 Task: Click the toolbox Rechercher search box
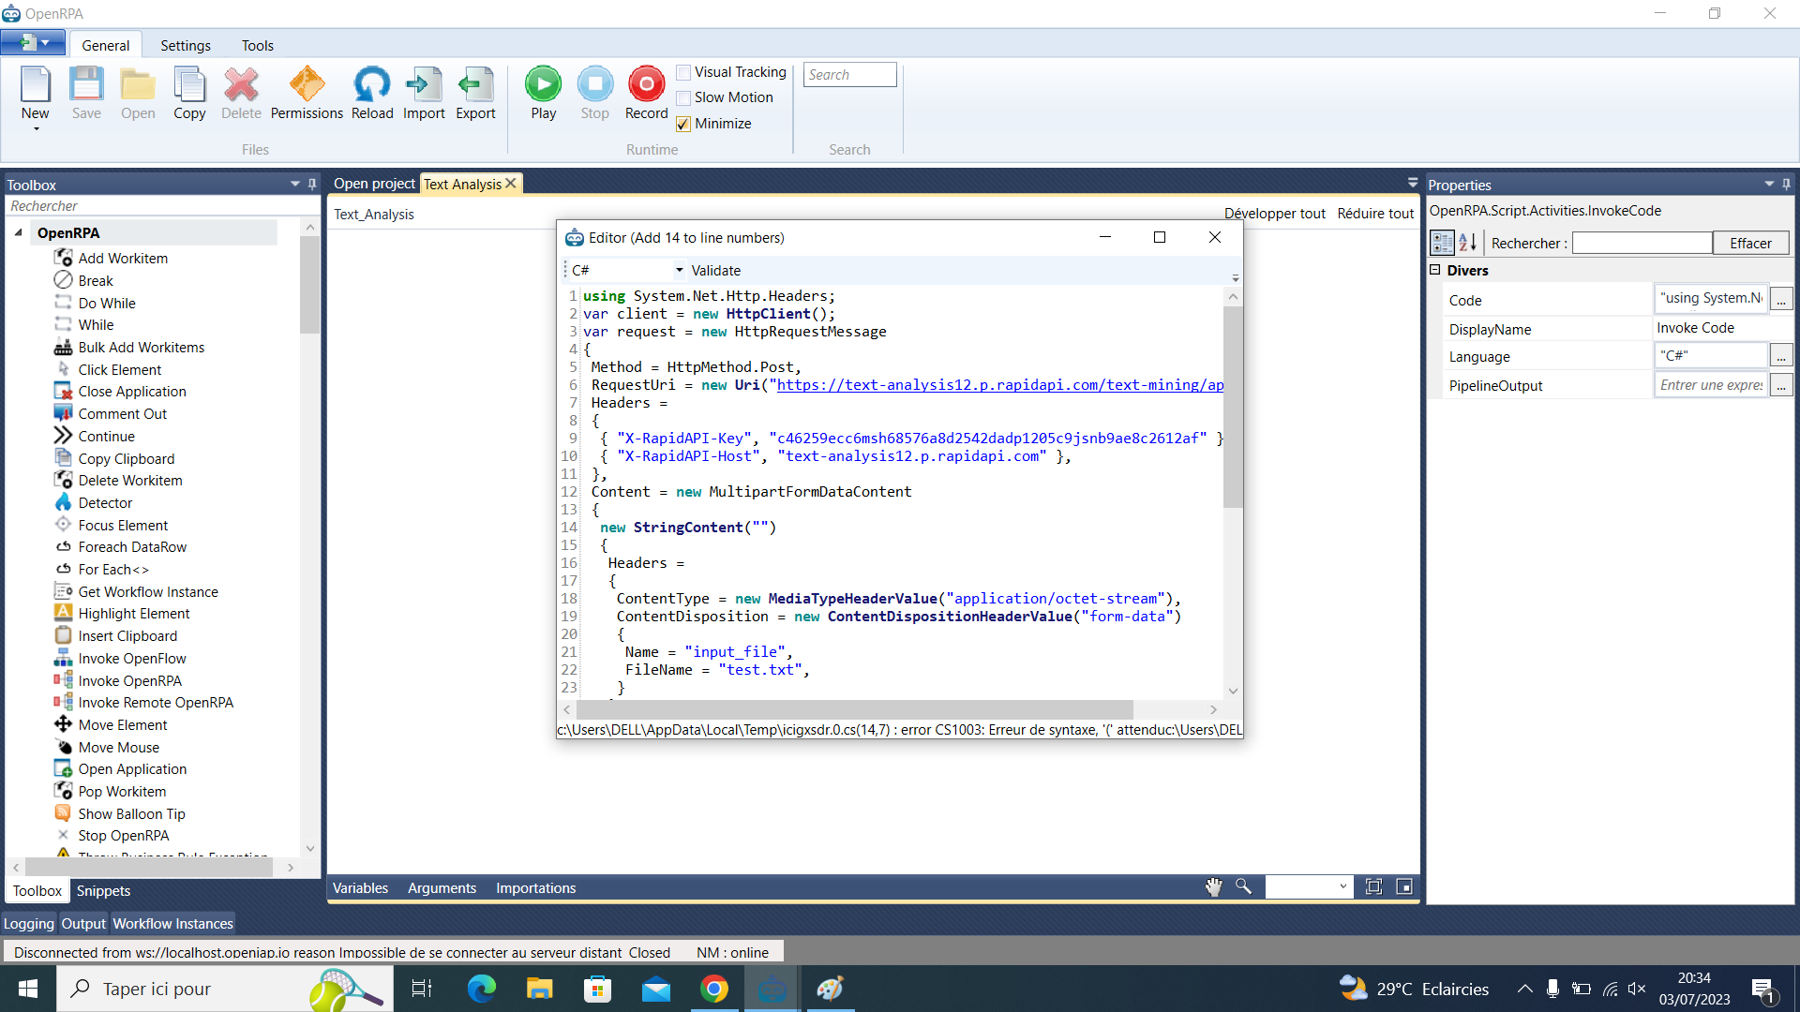(x=161, y=206)
